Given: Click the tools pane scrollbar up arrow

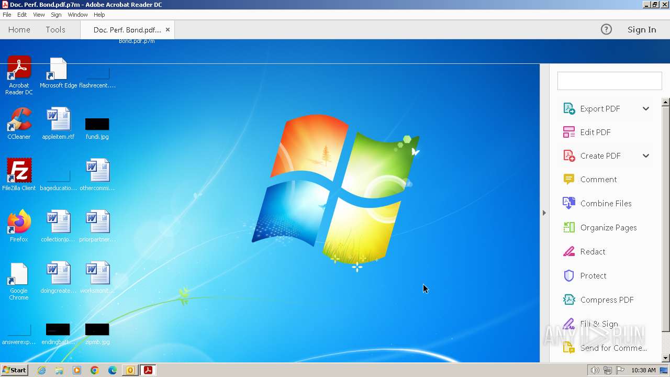Looking at the screenshot, I should 666,102.
